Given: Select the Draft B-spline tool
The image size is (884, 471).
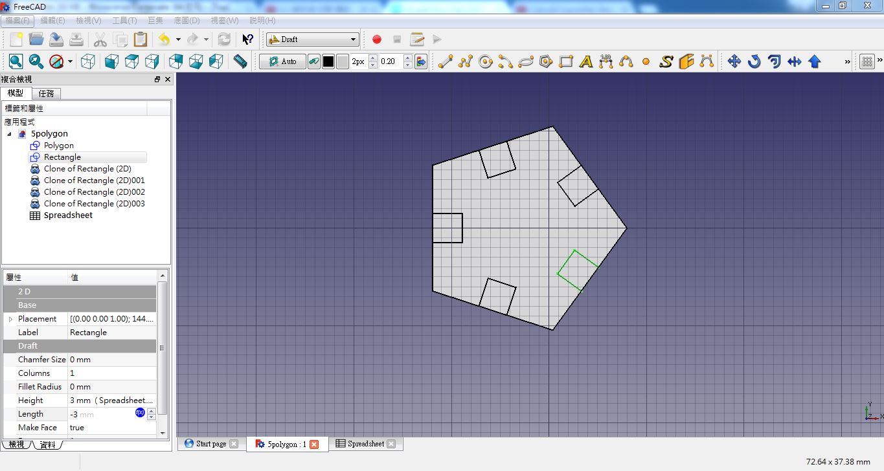Looking at the screenshot, I should point(626,61).
